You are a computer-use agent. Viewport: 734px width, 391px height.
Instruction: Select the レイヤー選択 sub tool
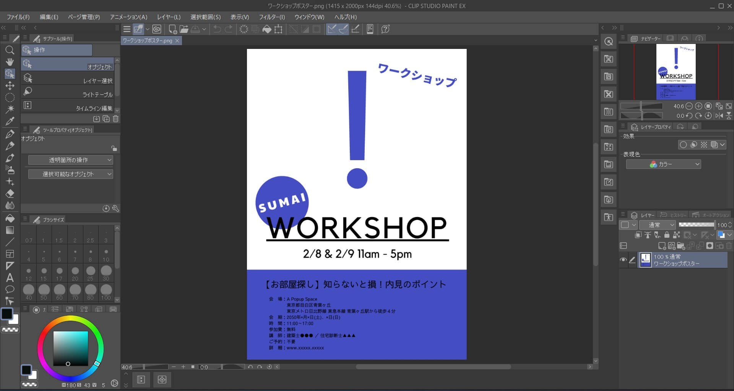coord(68,78)
